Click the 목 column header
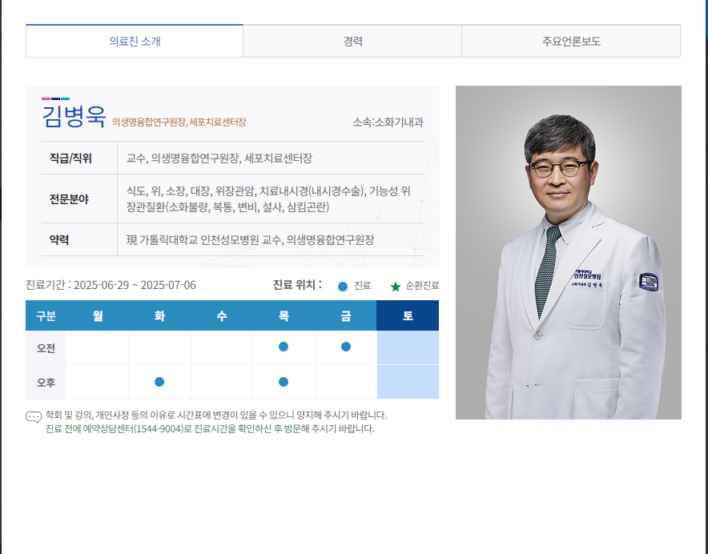 pos(284,315)
